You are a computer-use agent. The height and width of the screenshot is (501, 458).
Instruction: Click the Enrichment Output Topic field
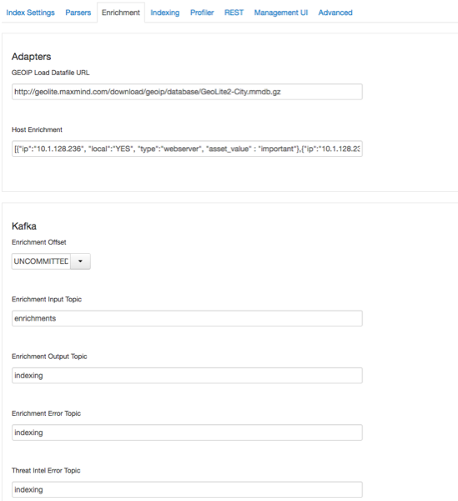[187, 376]
